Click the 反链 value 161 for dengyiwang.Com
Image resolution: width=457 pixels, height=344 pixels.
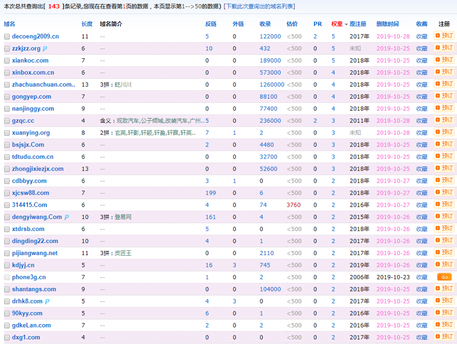tap(210, 217)
